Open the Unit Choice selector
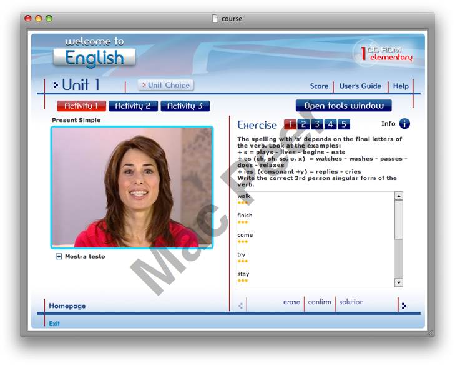Screen dimensions: 455x365 point(165,85)
